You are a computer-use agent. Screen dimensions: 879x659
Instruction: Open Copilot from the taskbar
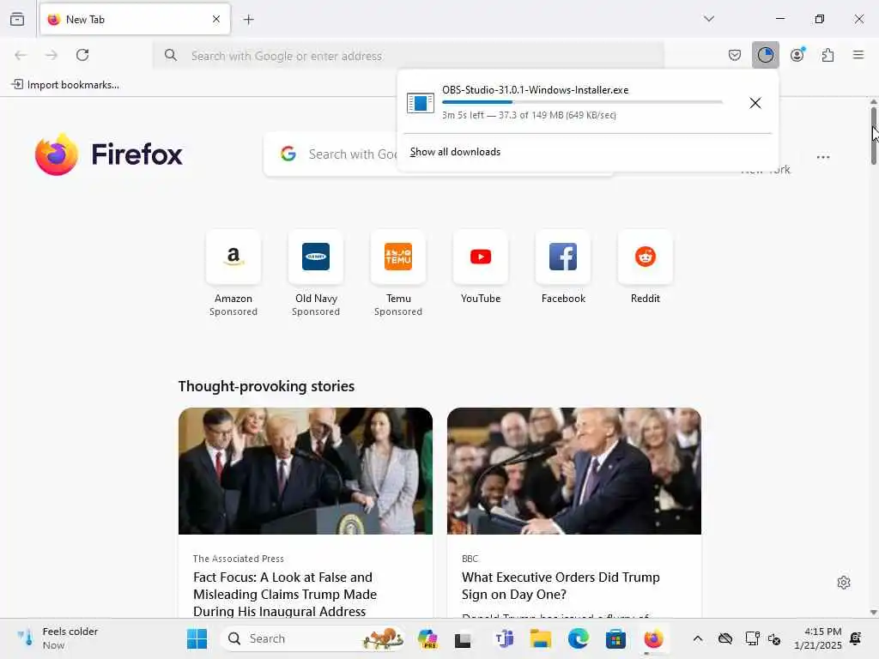(x=427, y=638)
